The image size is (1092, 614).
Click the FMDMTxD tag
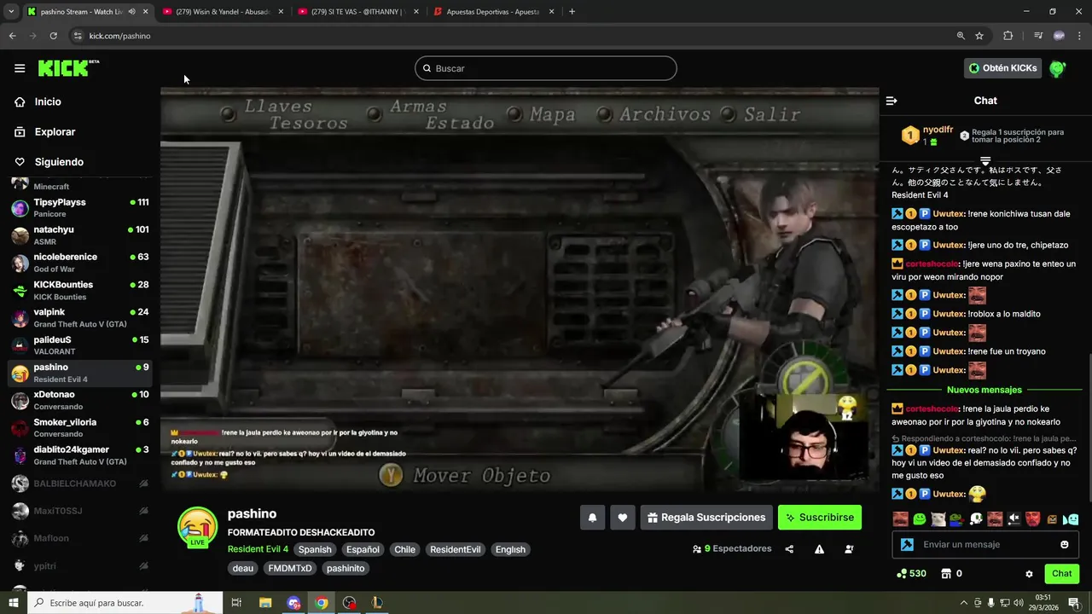click(x=290, y=568)
